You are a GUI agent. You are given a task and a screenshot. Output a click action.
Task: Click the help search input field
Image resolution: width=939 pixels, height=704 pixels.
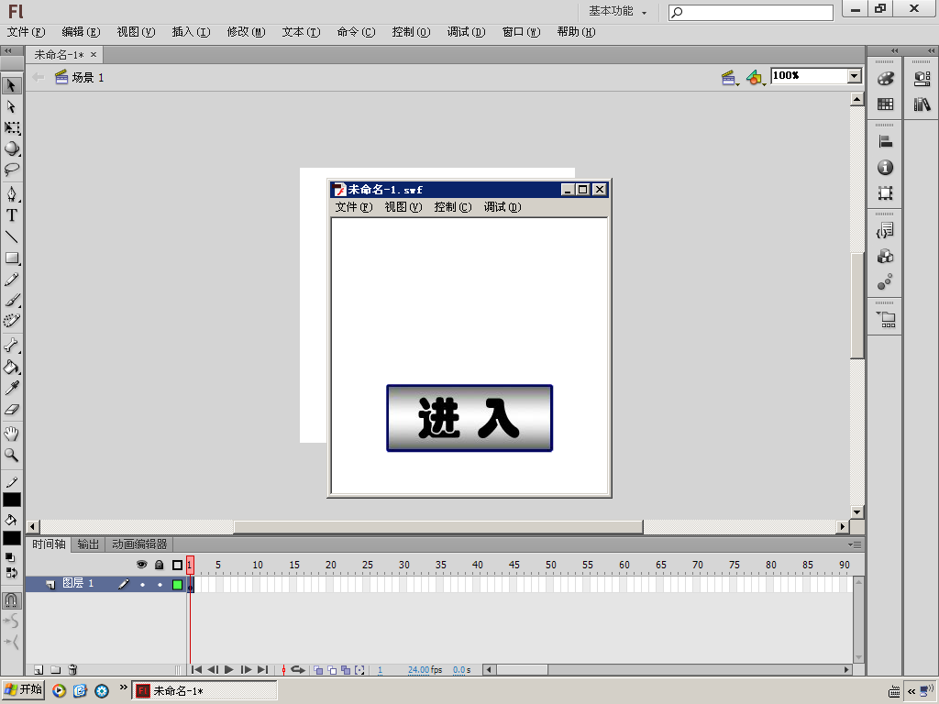(x=751, y=12)
